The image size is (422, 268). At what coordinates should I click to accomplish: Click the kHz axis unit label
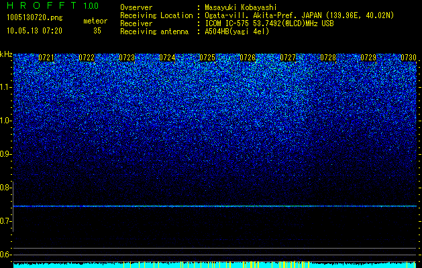point(6,55)
